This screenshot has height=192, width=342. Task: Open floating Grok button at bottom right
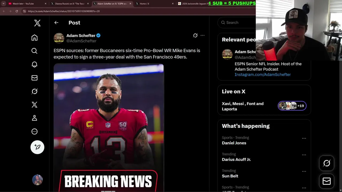327,163
